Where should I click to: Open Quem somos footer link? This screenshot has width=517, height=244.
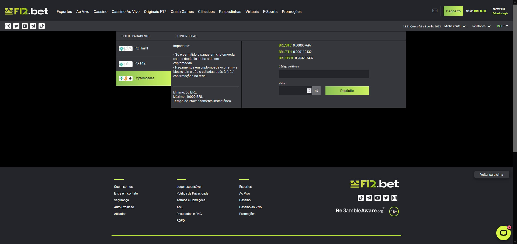(123, 187)
